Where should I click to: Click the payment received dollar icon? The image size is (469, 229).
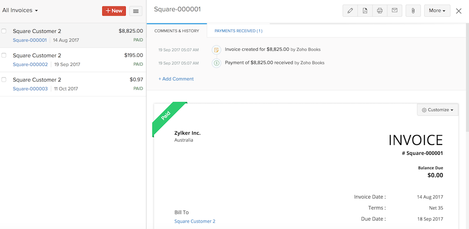click(216, 62)
